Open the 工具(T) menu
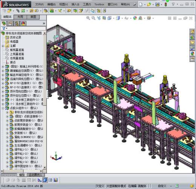The image size is (196, 189). (87, 5)
